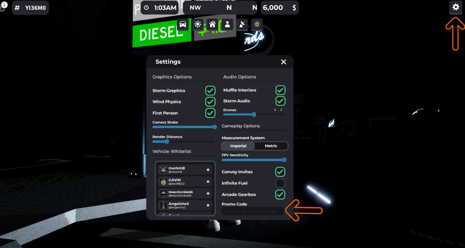Click the Drones right arrow
The height and width of the screenshot is (248, 465).
click(x=281, y=110)
